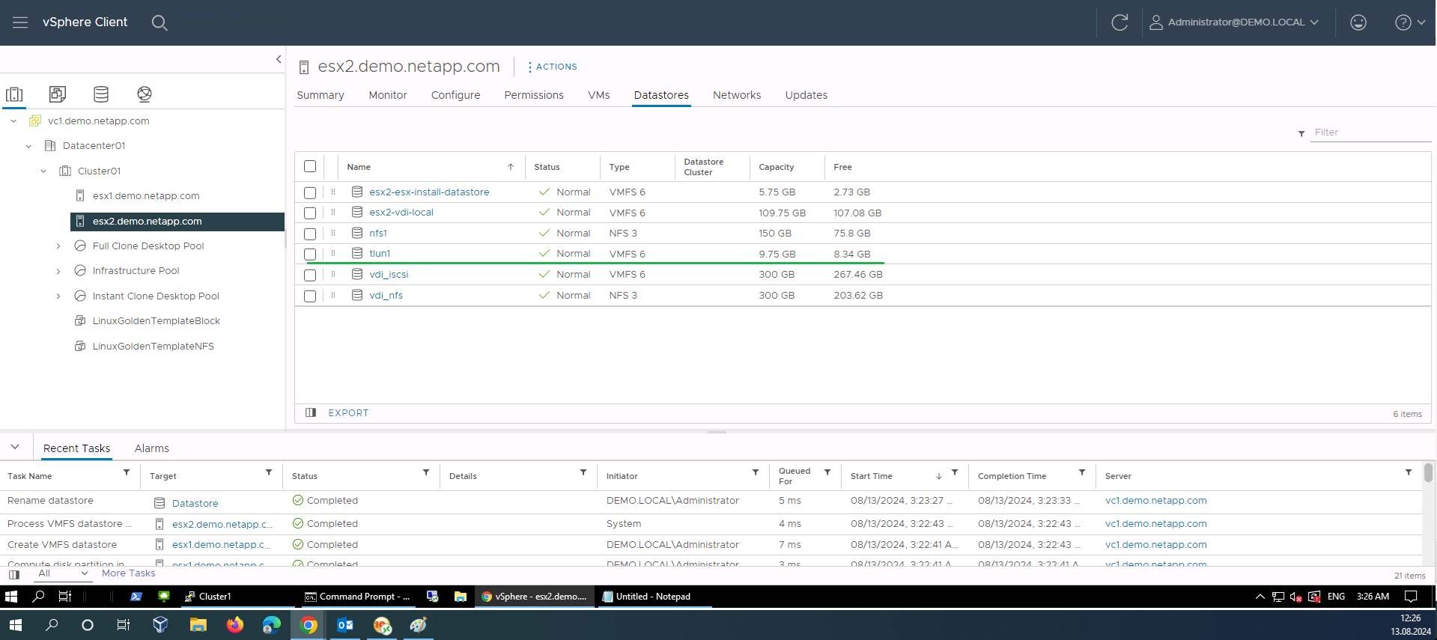Image resolution: width=1437 pixels, height=640 pixels.
Task: Switch to Hosts and Clusters inventory view
Action: [x=14, y=94]
